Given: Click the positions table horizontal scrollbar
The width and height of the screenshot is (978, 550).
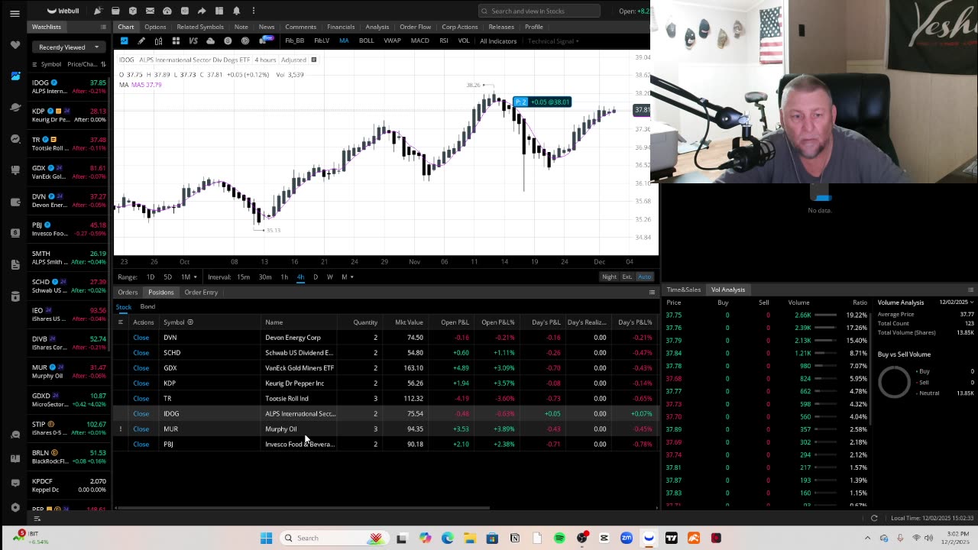Looking at the screenshot, I should [303, 507].
